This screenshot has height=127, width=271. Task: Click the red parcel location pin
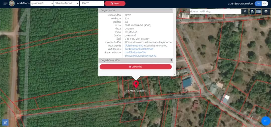coord(136,84)
